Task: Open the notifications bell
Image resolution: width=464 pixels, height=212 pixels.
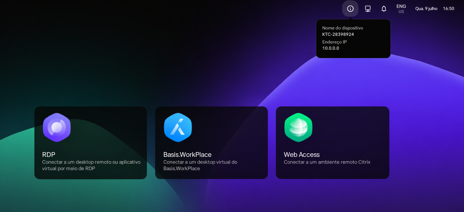Action: click(x=384, y=9)
